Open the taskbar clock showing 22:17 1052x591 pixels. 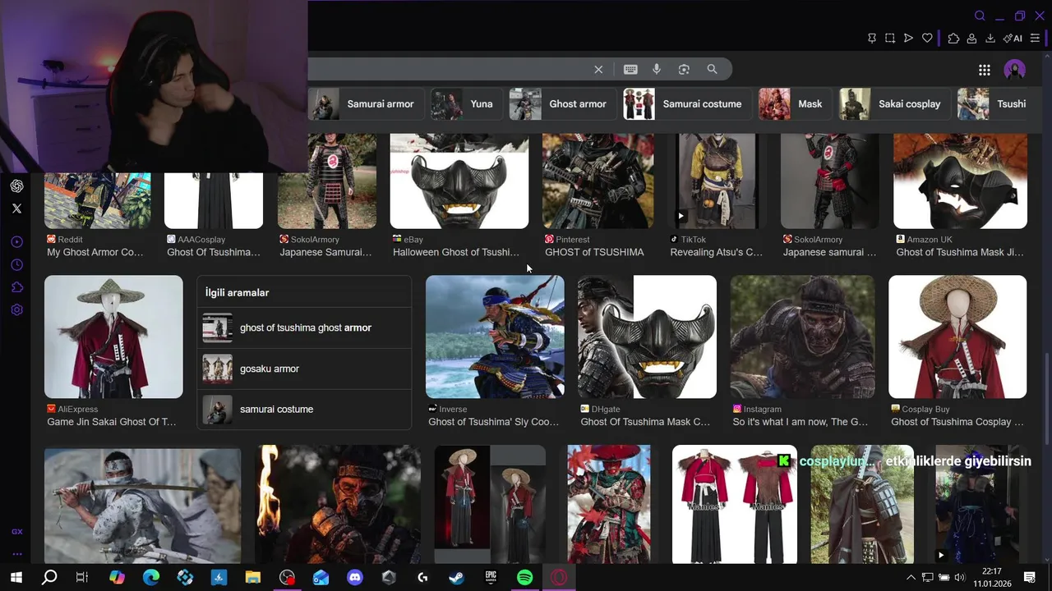(991, 578)
